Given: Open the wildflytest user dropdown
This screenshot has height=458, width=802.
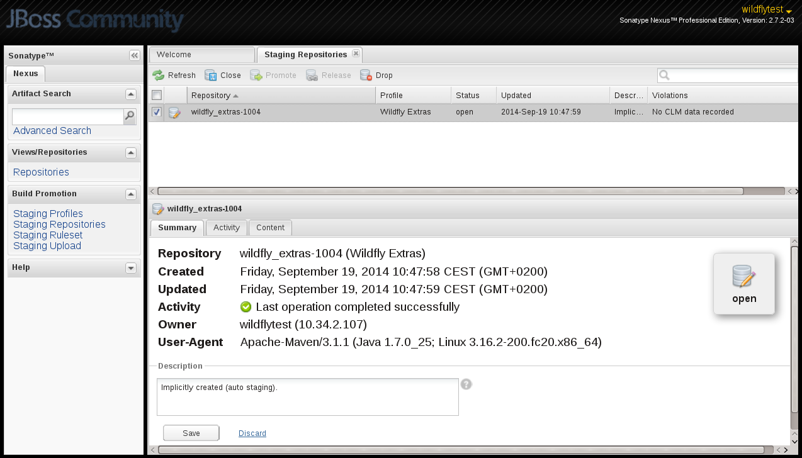Looking at the screenshot, I should (x=767, y=10).
